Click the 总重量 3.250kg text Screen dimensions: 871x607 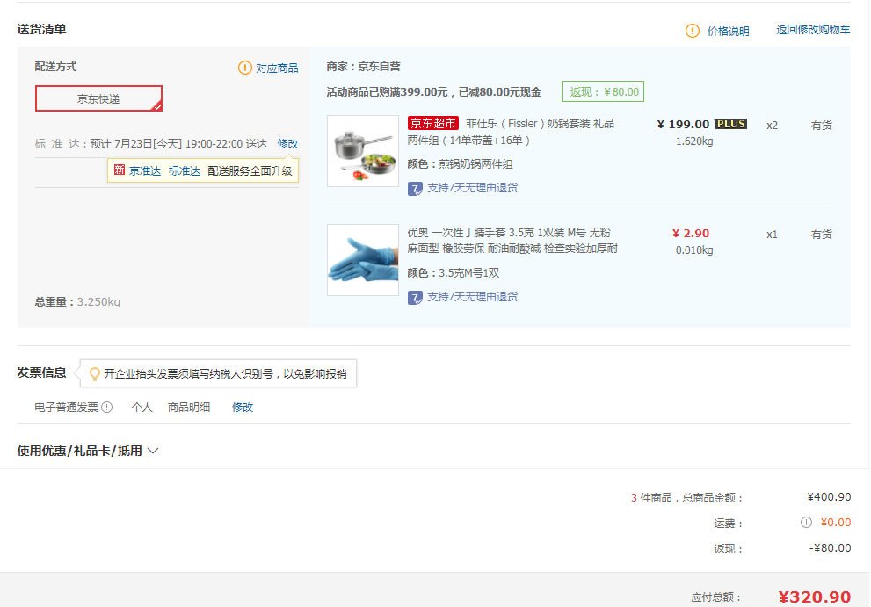[77, 302]
